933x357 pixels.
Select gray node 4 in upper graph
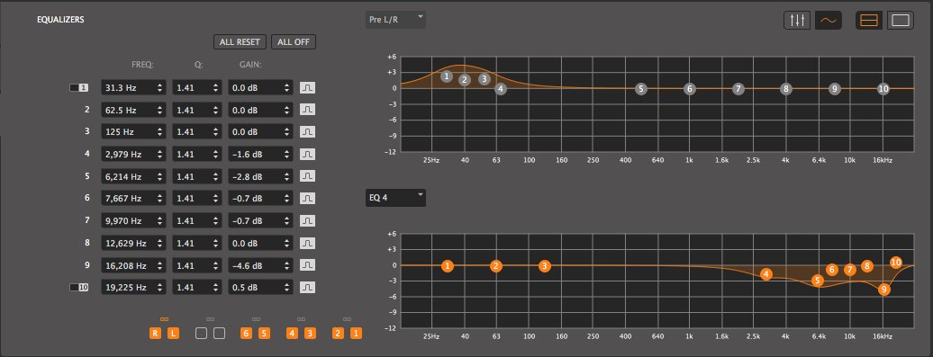501,89
